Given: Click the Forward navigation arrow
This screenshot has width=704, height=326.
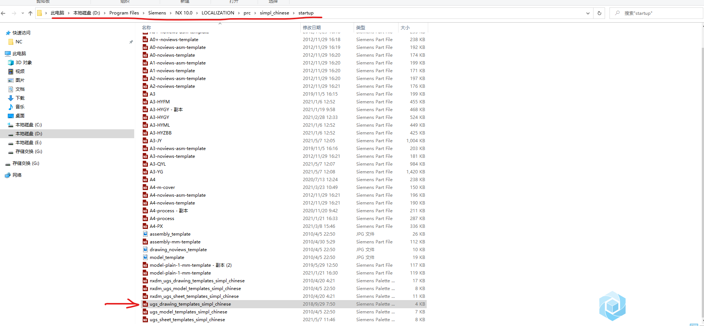Looking at the screenshot, I should (14, 13).
